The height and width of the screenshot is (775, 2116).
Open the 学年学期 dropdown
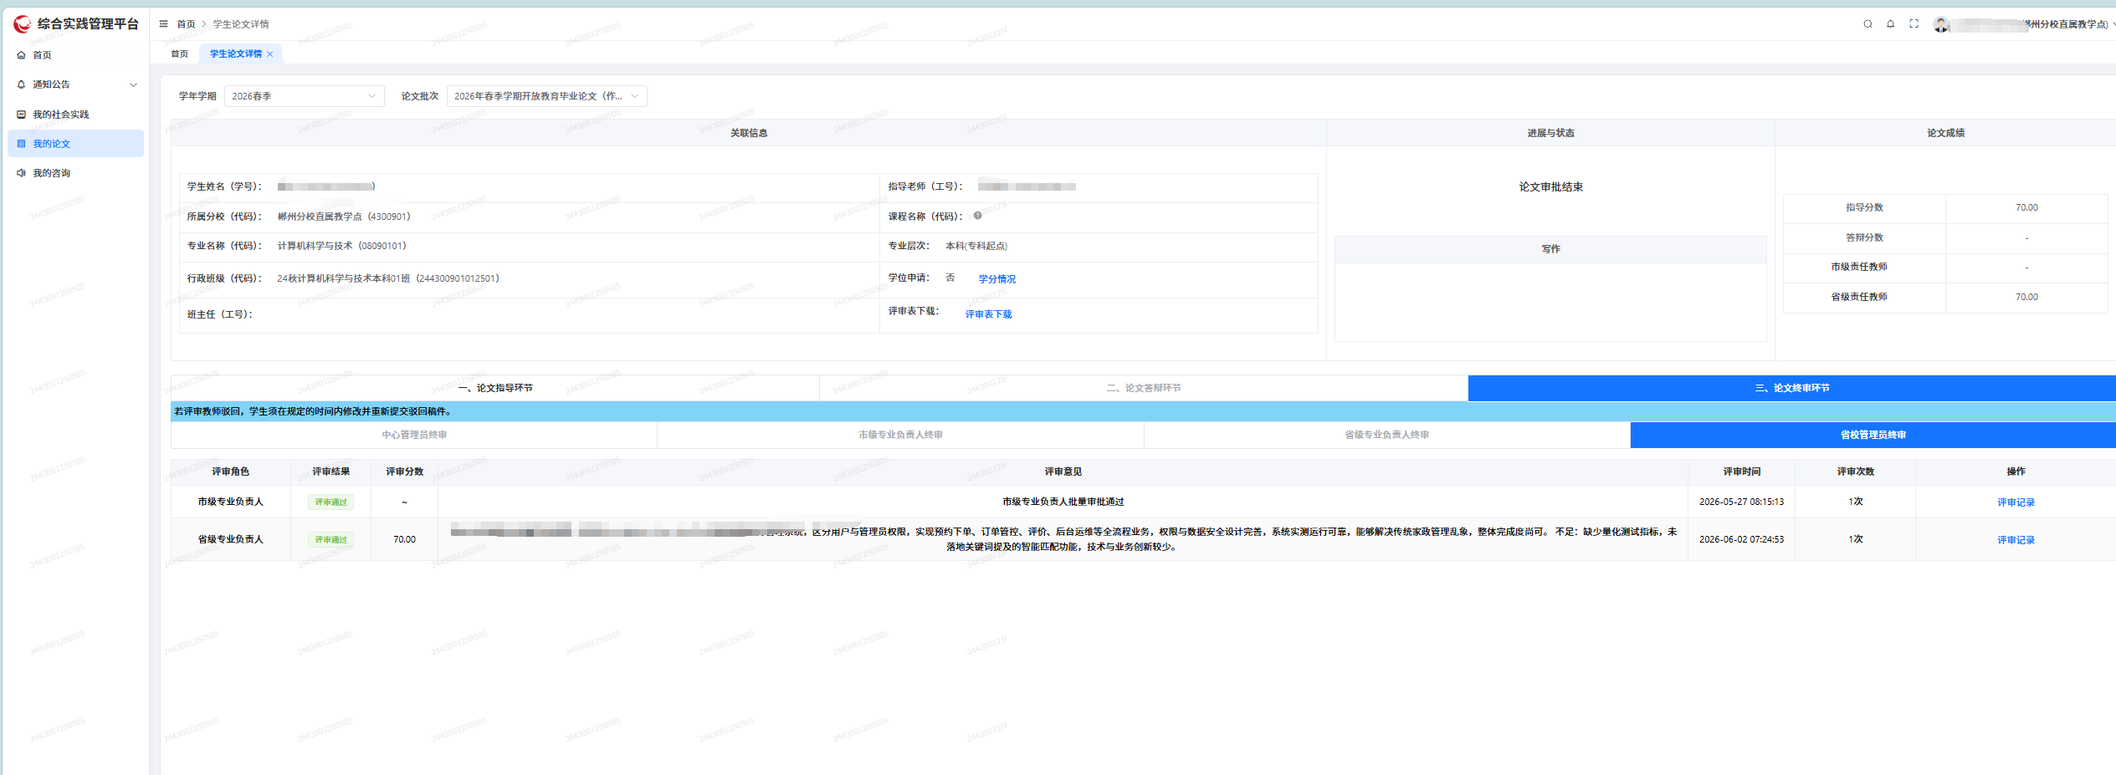(x=305, y=96)
